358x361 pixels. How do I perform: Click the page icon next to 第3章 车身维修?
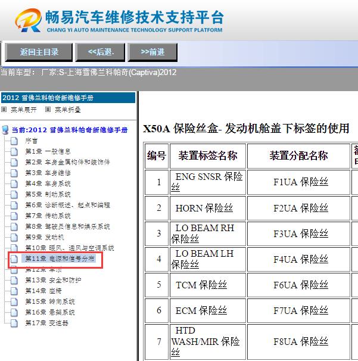[x=14, y=173]
